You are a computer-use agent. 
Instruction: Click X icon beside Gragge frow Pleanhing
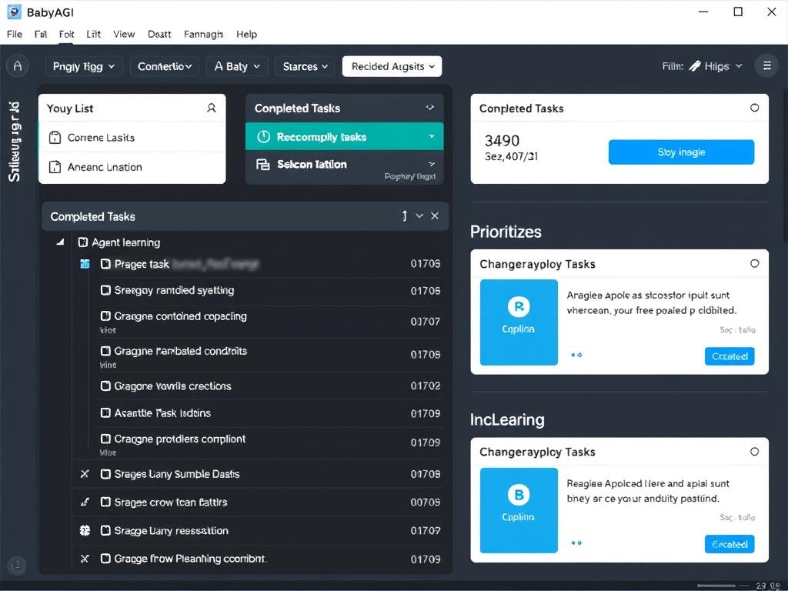tap(85, 559)
